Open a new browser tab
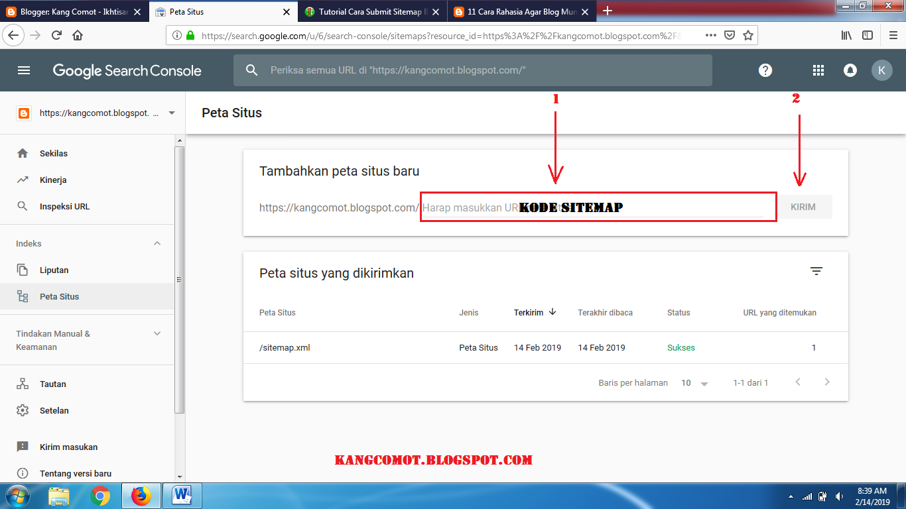Viewport: 906px width, 509px height. (x=607, y=11)
